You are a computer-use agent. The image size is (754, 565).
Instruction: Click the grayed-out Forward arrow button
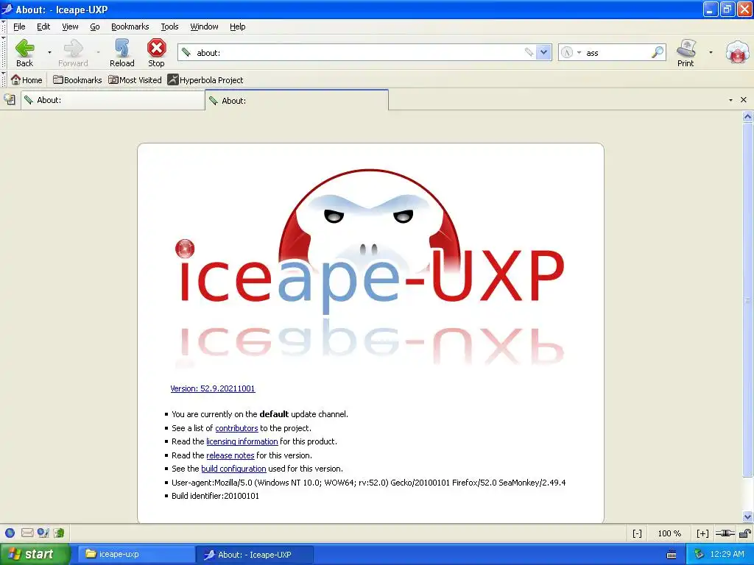click(x=73, y=53)
